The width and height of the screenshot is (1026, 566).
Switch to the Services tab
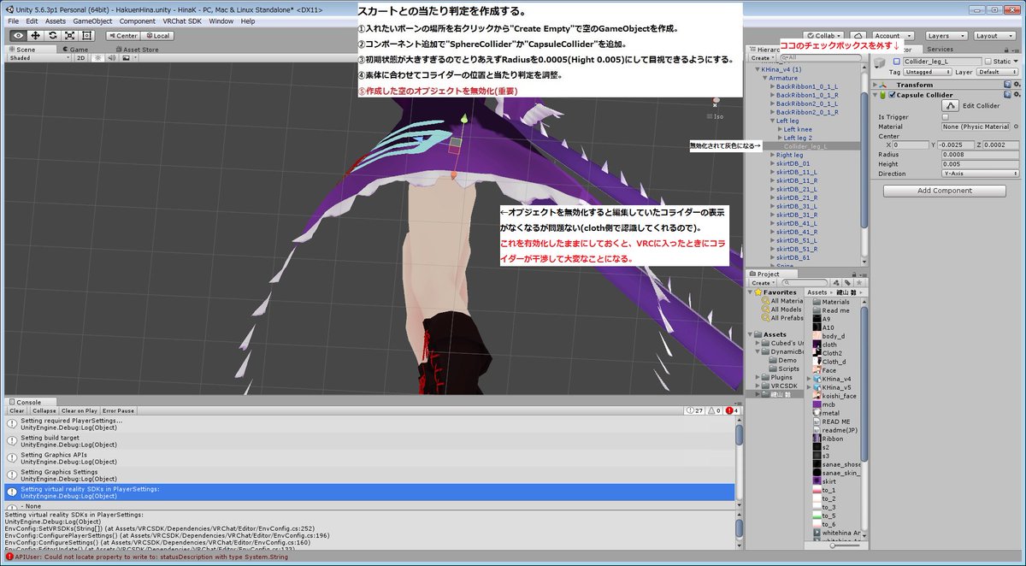(x=940, y=50)
